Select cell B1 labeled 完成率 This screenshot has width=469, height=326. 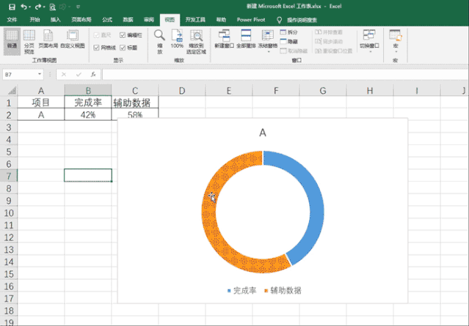point(88,103)
